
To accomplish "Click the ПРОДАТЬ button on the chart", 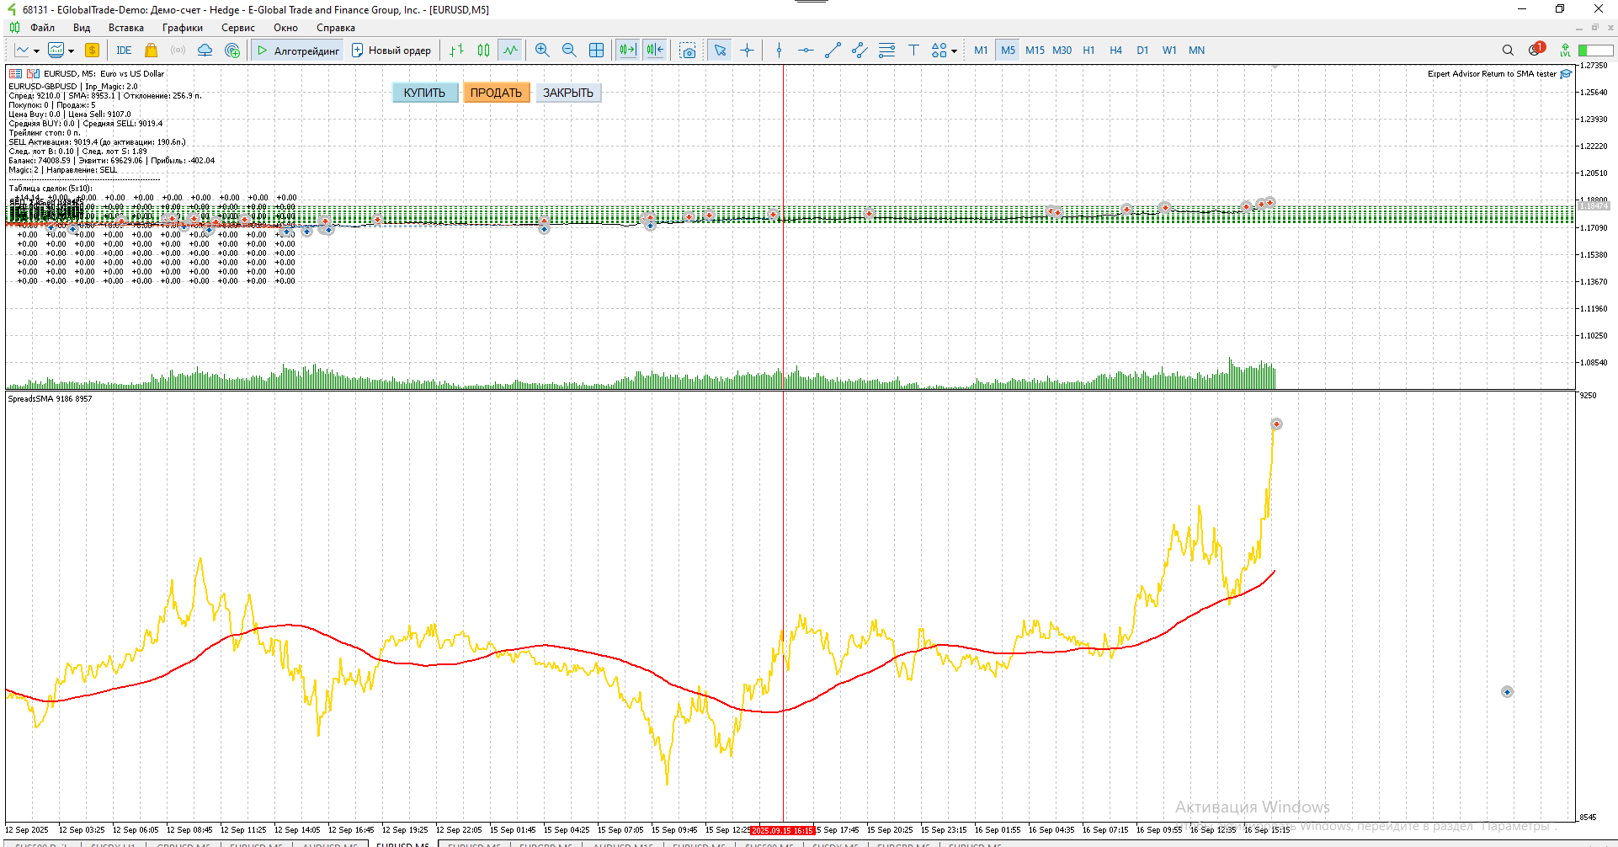I will (x=496, y=93).
